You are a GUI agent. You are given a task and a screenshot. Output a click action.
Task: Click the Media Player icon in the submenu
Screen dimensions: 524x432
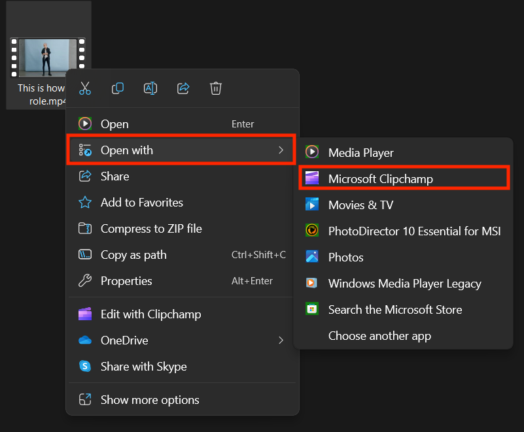[x=312, y=152]
